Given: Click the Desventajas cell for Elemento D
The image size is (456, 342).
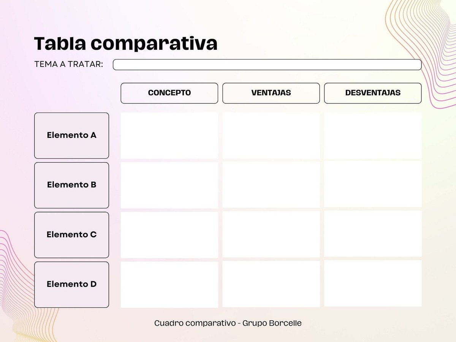Looking at the screenshot, I should coord(373,283).
